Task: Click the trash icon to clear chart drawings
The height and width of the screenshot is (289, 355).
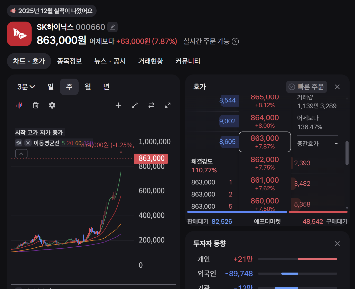Action: (x=36, y=105)
